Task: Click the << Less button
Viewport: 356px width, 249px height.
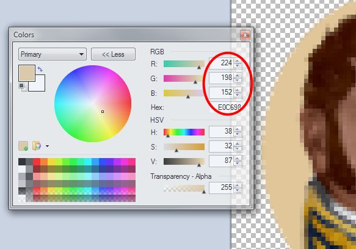Action: click(113, 54)
